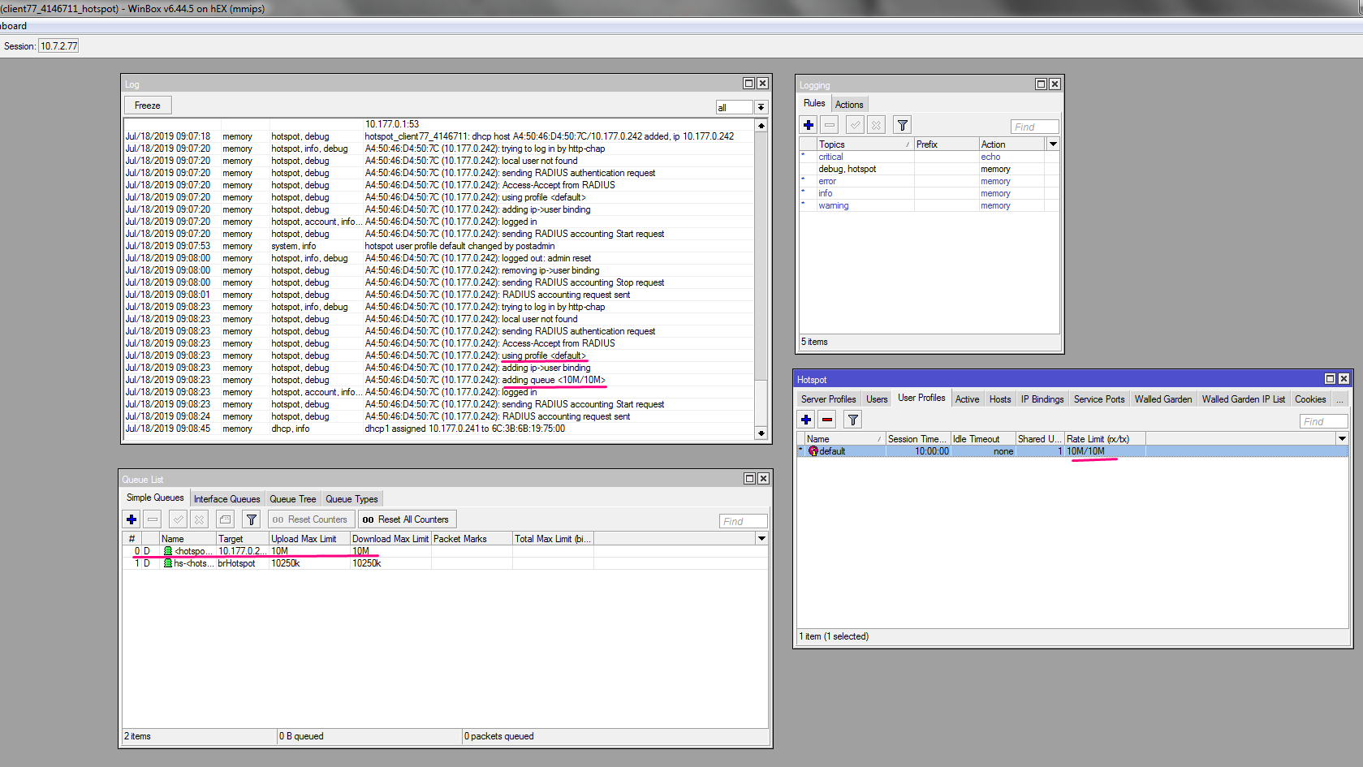
Task: Select log entry 'hotspot user profile default changed by postadmin'
Action: (438, 246)
